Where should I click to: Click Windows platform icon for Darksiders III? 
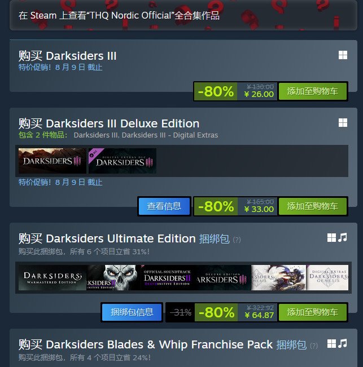343,55
